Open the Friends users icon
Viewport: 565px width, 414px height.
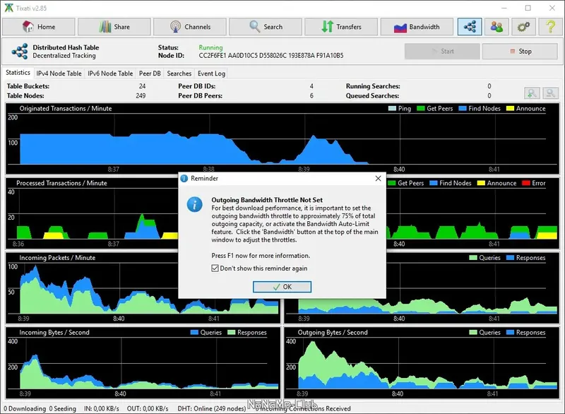click(496, 27)
